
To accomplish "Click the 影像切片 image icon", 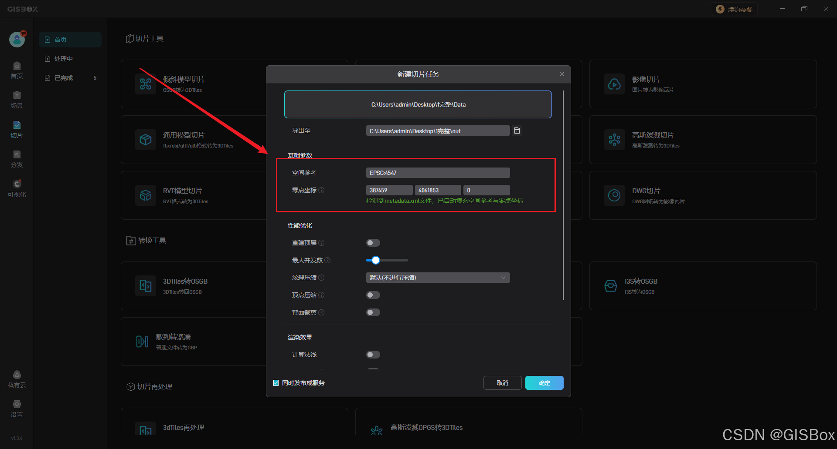I will tap(614, 84).
